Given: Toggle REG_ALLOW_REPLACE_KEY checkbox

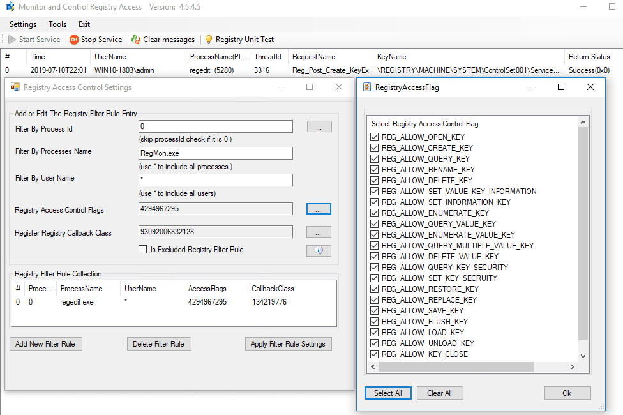Looking at the screenshot, I should [374, 299].
